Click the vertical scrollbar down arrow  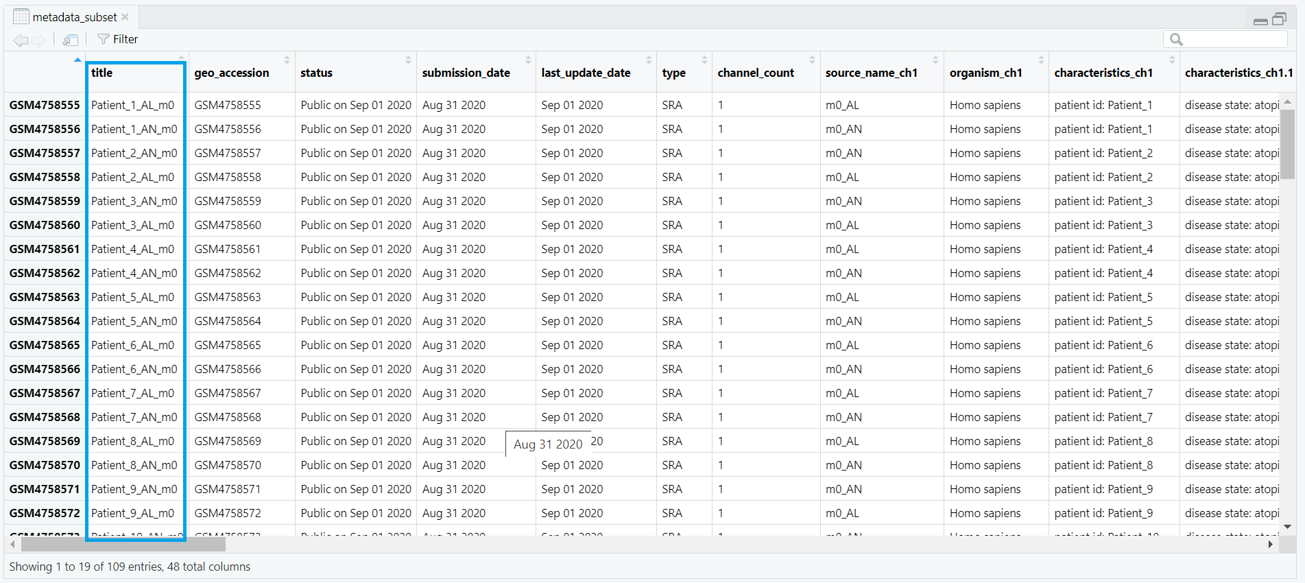1287,527
